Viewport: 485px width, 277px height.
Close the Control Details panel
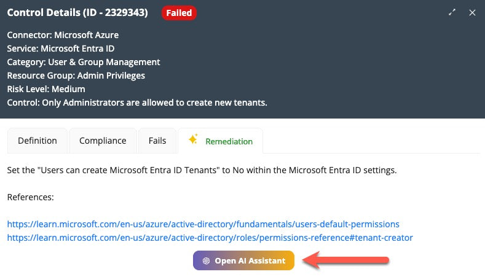[x=472, y=12]
